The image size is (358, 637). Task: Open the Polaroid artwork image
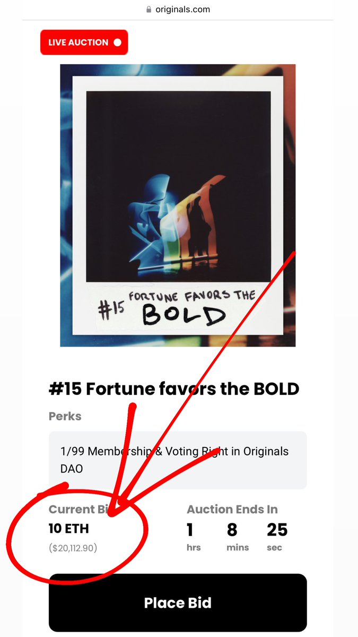pyautogui.click(x=178, y=205)
